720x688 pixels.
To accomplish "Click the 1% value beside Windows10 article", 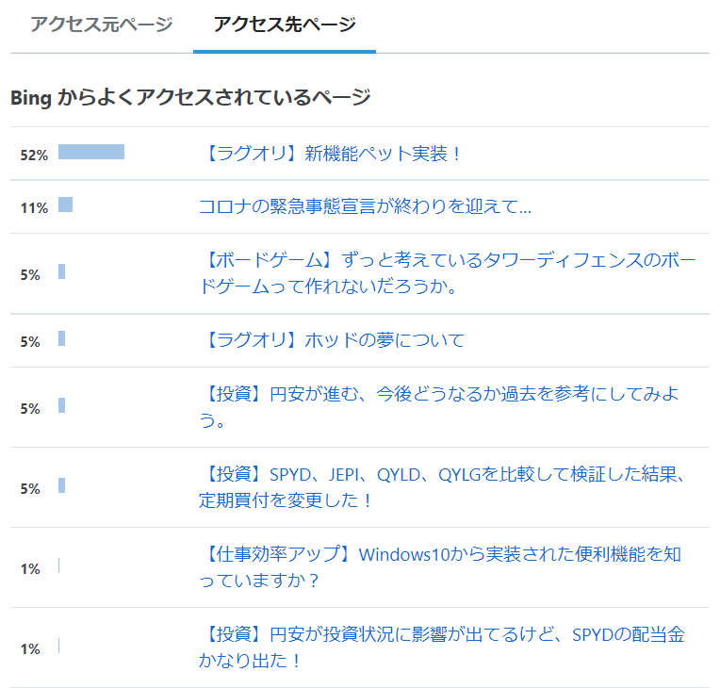I will click(x=30, y=569).
